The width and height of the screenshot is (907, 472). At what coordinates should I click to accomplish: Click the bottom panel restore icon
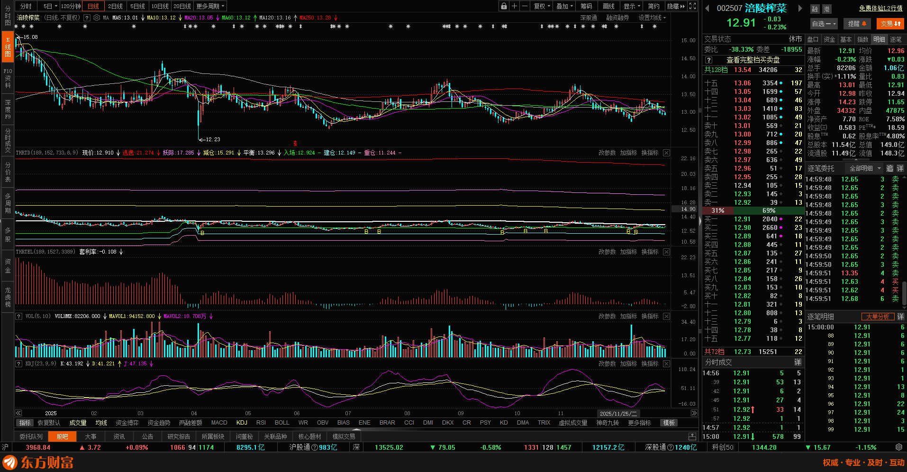click(x=692, y=436)
